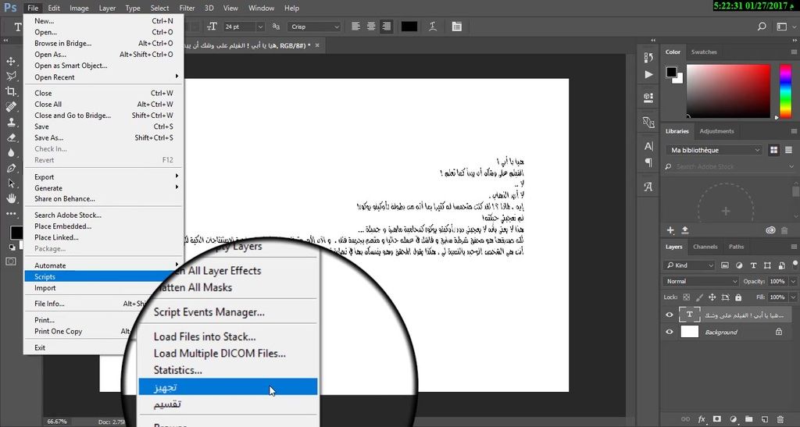Open the Opacity slider dropdown arrow
800x427 pixels.
(x=793, y=281)
